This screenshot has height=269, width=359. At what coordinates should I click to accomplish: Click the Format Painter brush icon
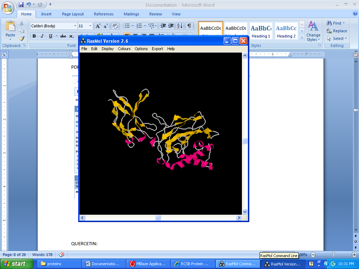22,39
